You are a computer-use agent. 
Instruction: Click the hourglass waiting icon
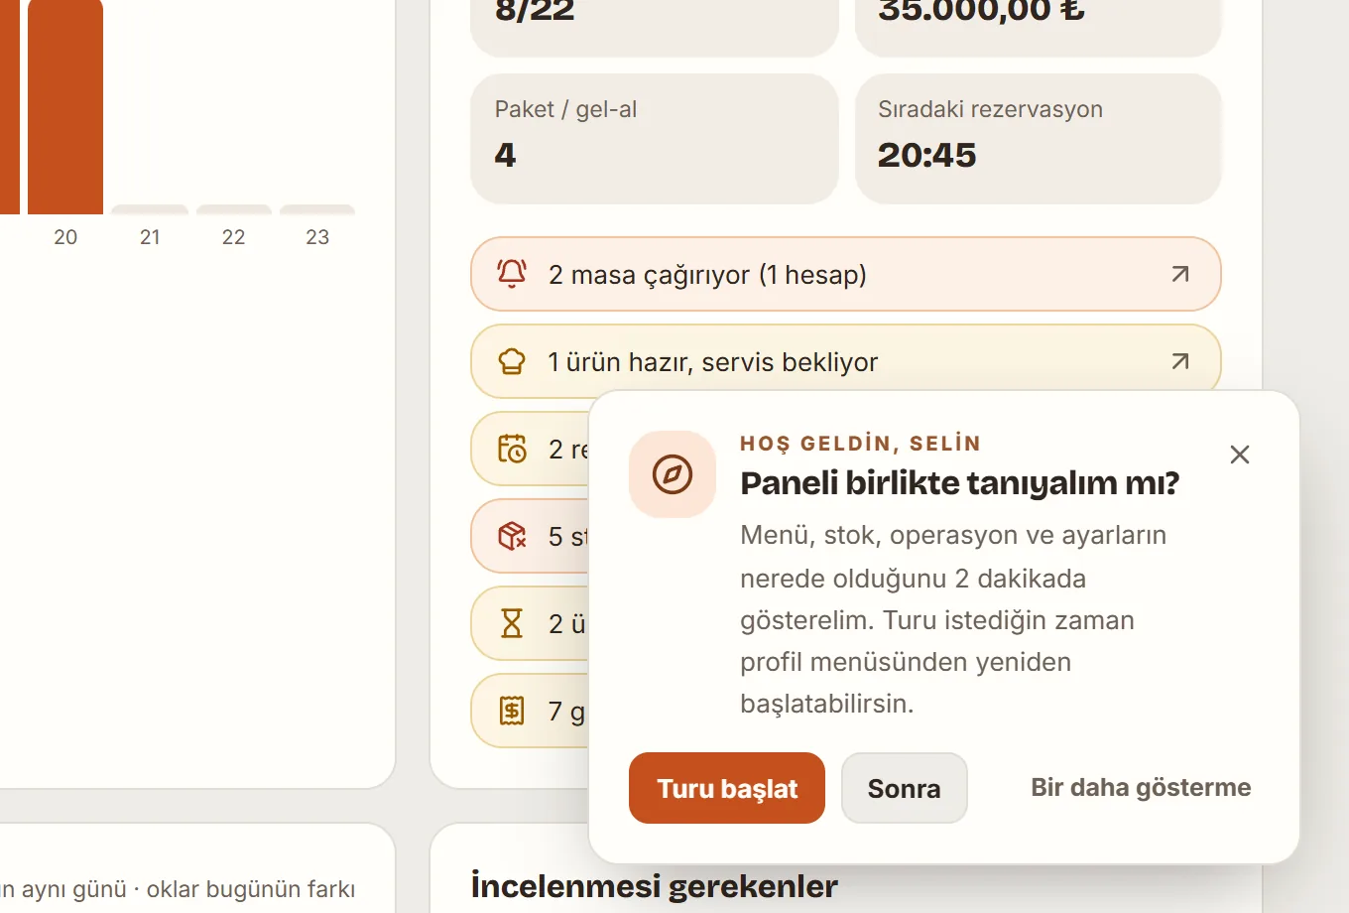(x=512, y=623)
